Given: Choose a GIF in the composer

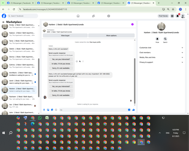Looking at the screenshot, I should (56, 110).
